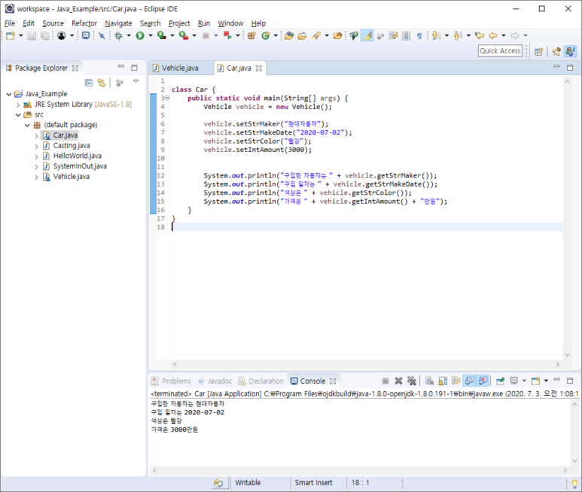Click the Coverage run icon

pos(161,35)
